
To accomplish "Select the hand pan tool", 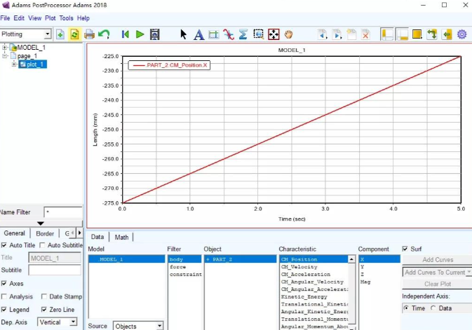I will pos(289,34).
